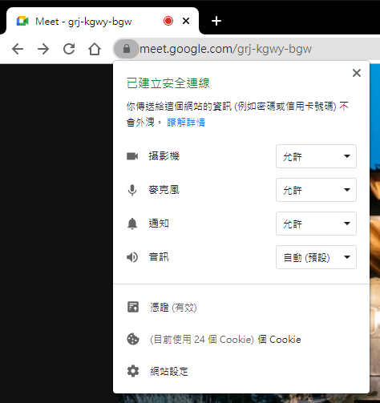Screen dimensions: 380x403
Task: Click the camera icon next to 攝影機
Action: coord(132,156)
